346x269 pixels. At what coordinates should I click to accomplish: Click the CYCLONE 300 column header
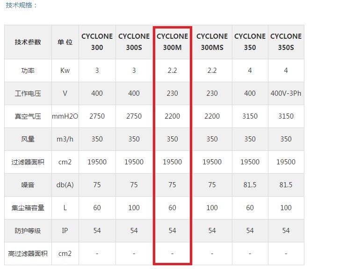tap(97, 42)
